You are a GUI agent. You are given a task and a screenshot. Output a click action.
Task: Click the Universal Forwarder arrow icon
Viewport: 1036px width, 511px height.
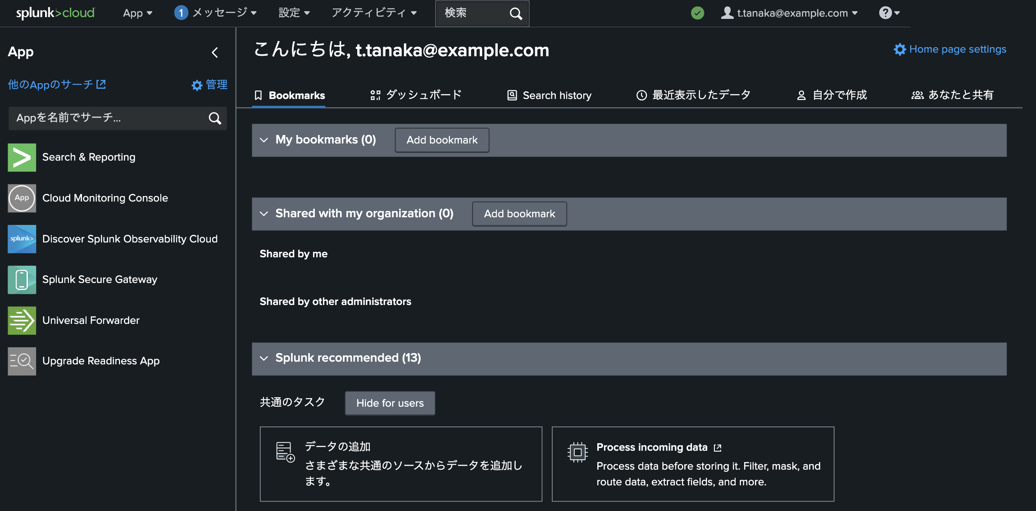[x=22, y=320]
